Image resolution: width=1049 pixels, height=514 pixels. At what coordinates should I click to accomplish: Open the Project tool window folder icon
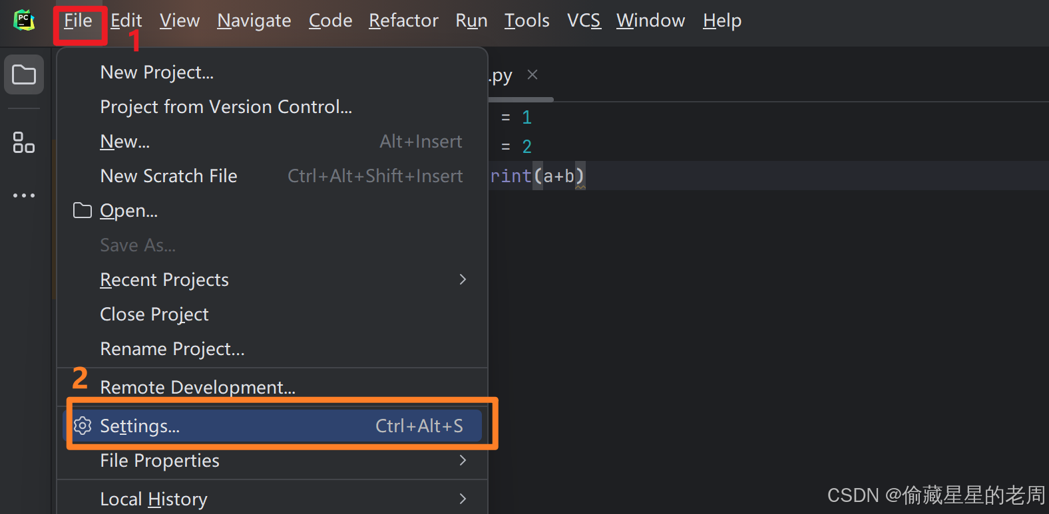(24, 74)
